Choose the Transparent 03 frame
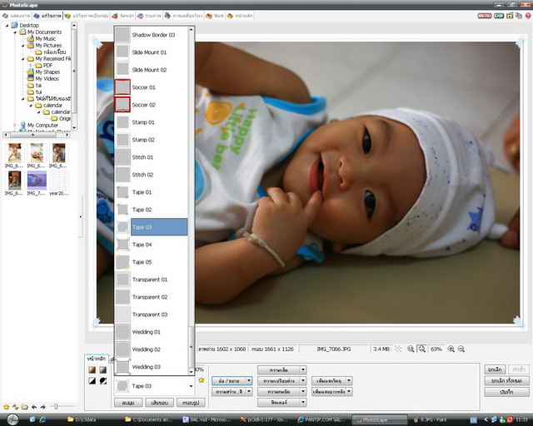Viewport: 533px width, 426px height. point(152,315)
